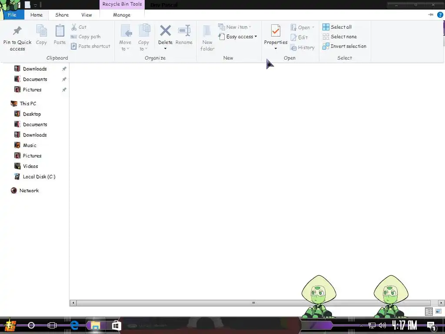Viewport: 445px width, 334px height.
Task: Click the scrollbar left arrow
Action: tap(73, 303)
